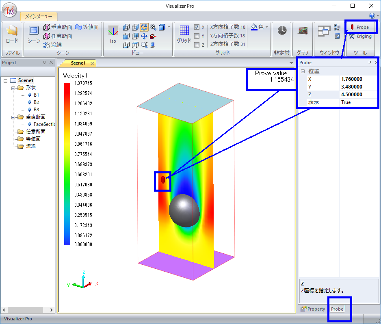Click the ロード (Load) file icon
Screen dimensions: 381x324
12,33
